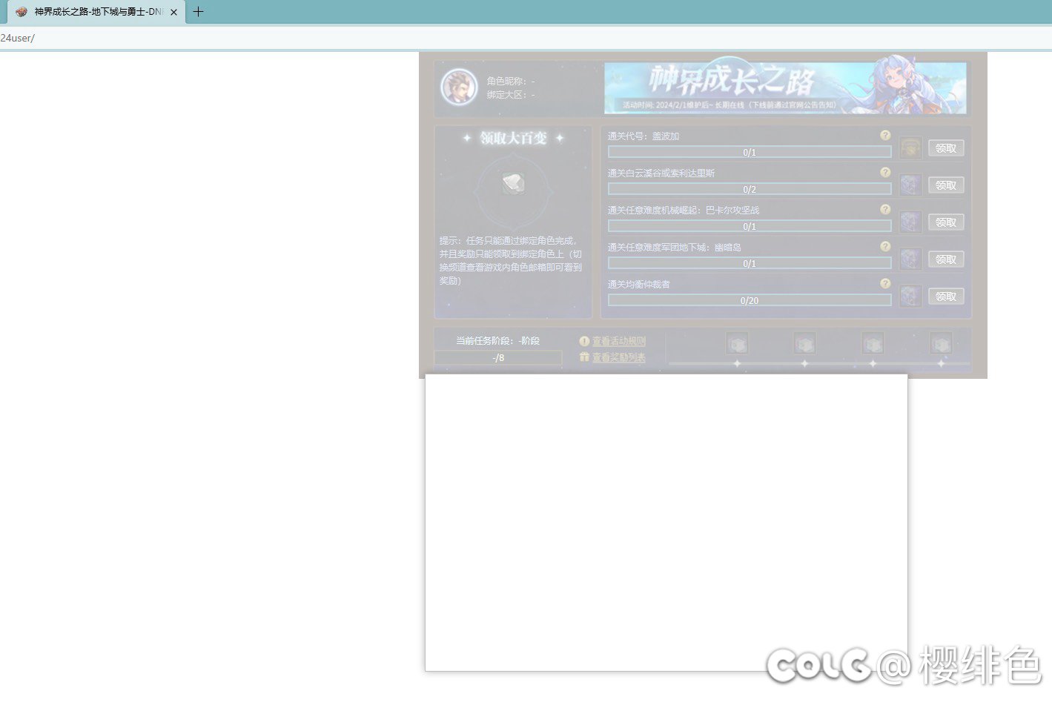Open the 查看活动规则 link
1052x705 pixels.
coord(619,341)
